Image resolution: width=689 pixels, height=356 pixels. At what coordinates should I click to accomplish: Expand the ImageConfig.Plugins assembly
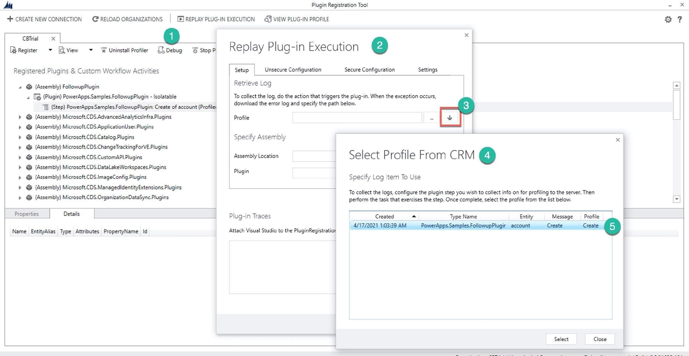tap(20, 178)
